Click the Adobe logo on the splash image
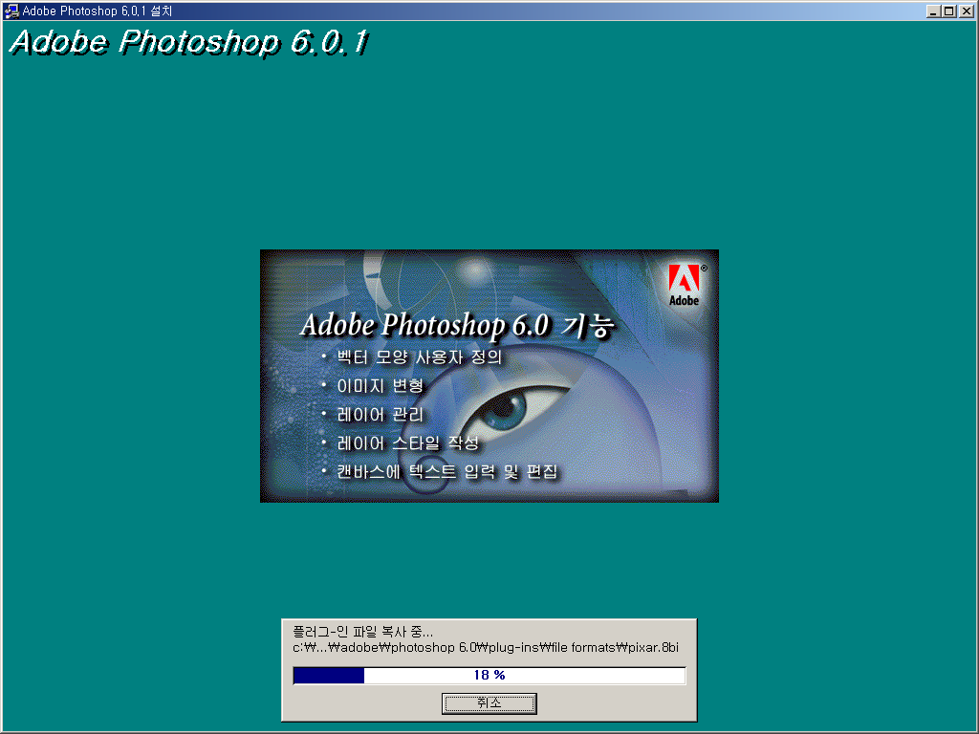This screenshot has width=979, height=734. [685, 285]
